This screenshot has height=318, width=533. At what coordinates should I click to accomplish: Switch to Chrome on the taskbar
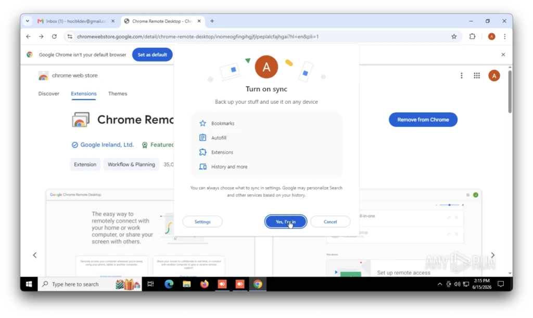click(258, 284)
